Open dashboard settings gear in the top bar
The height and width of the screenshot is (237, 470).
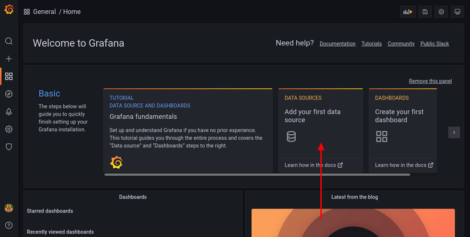[x=441, y=12]
